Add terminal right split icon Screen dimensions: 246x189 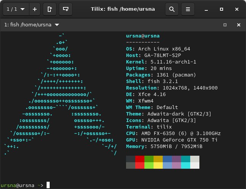tap(50, 9)
